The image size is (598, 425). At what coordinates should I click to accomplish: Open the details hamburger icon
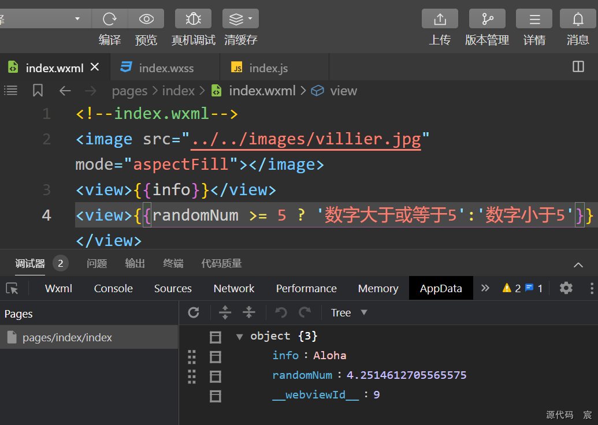534,18
